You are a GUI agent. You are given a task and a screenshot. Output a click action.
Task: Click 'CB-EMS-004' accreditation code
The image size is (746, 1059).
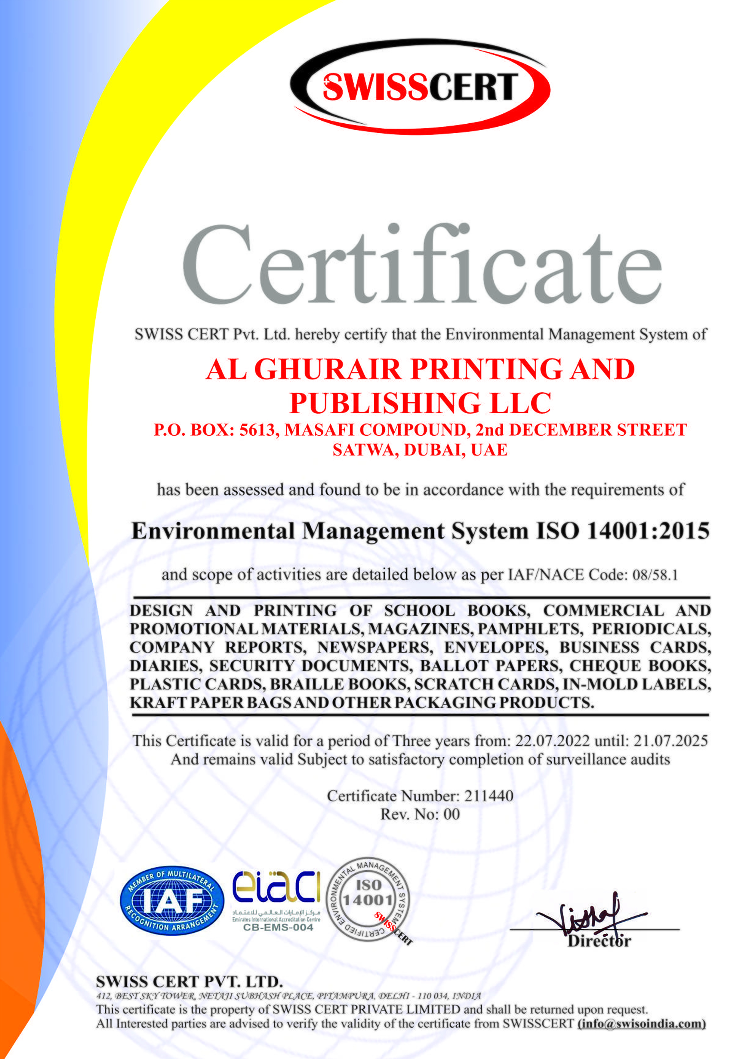point(278,928)
